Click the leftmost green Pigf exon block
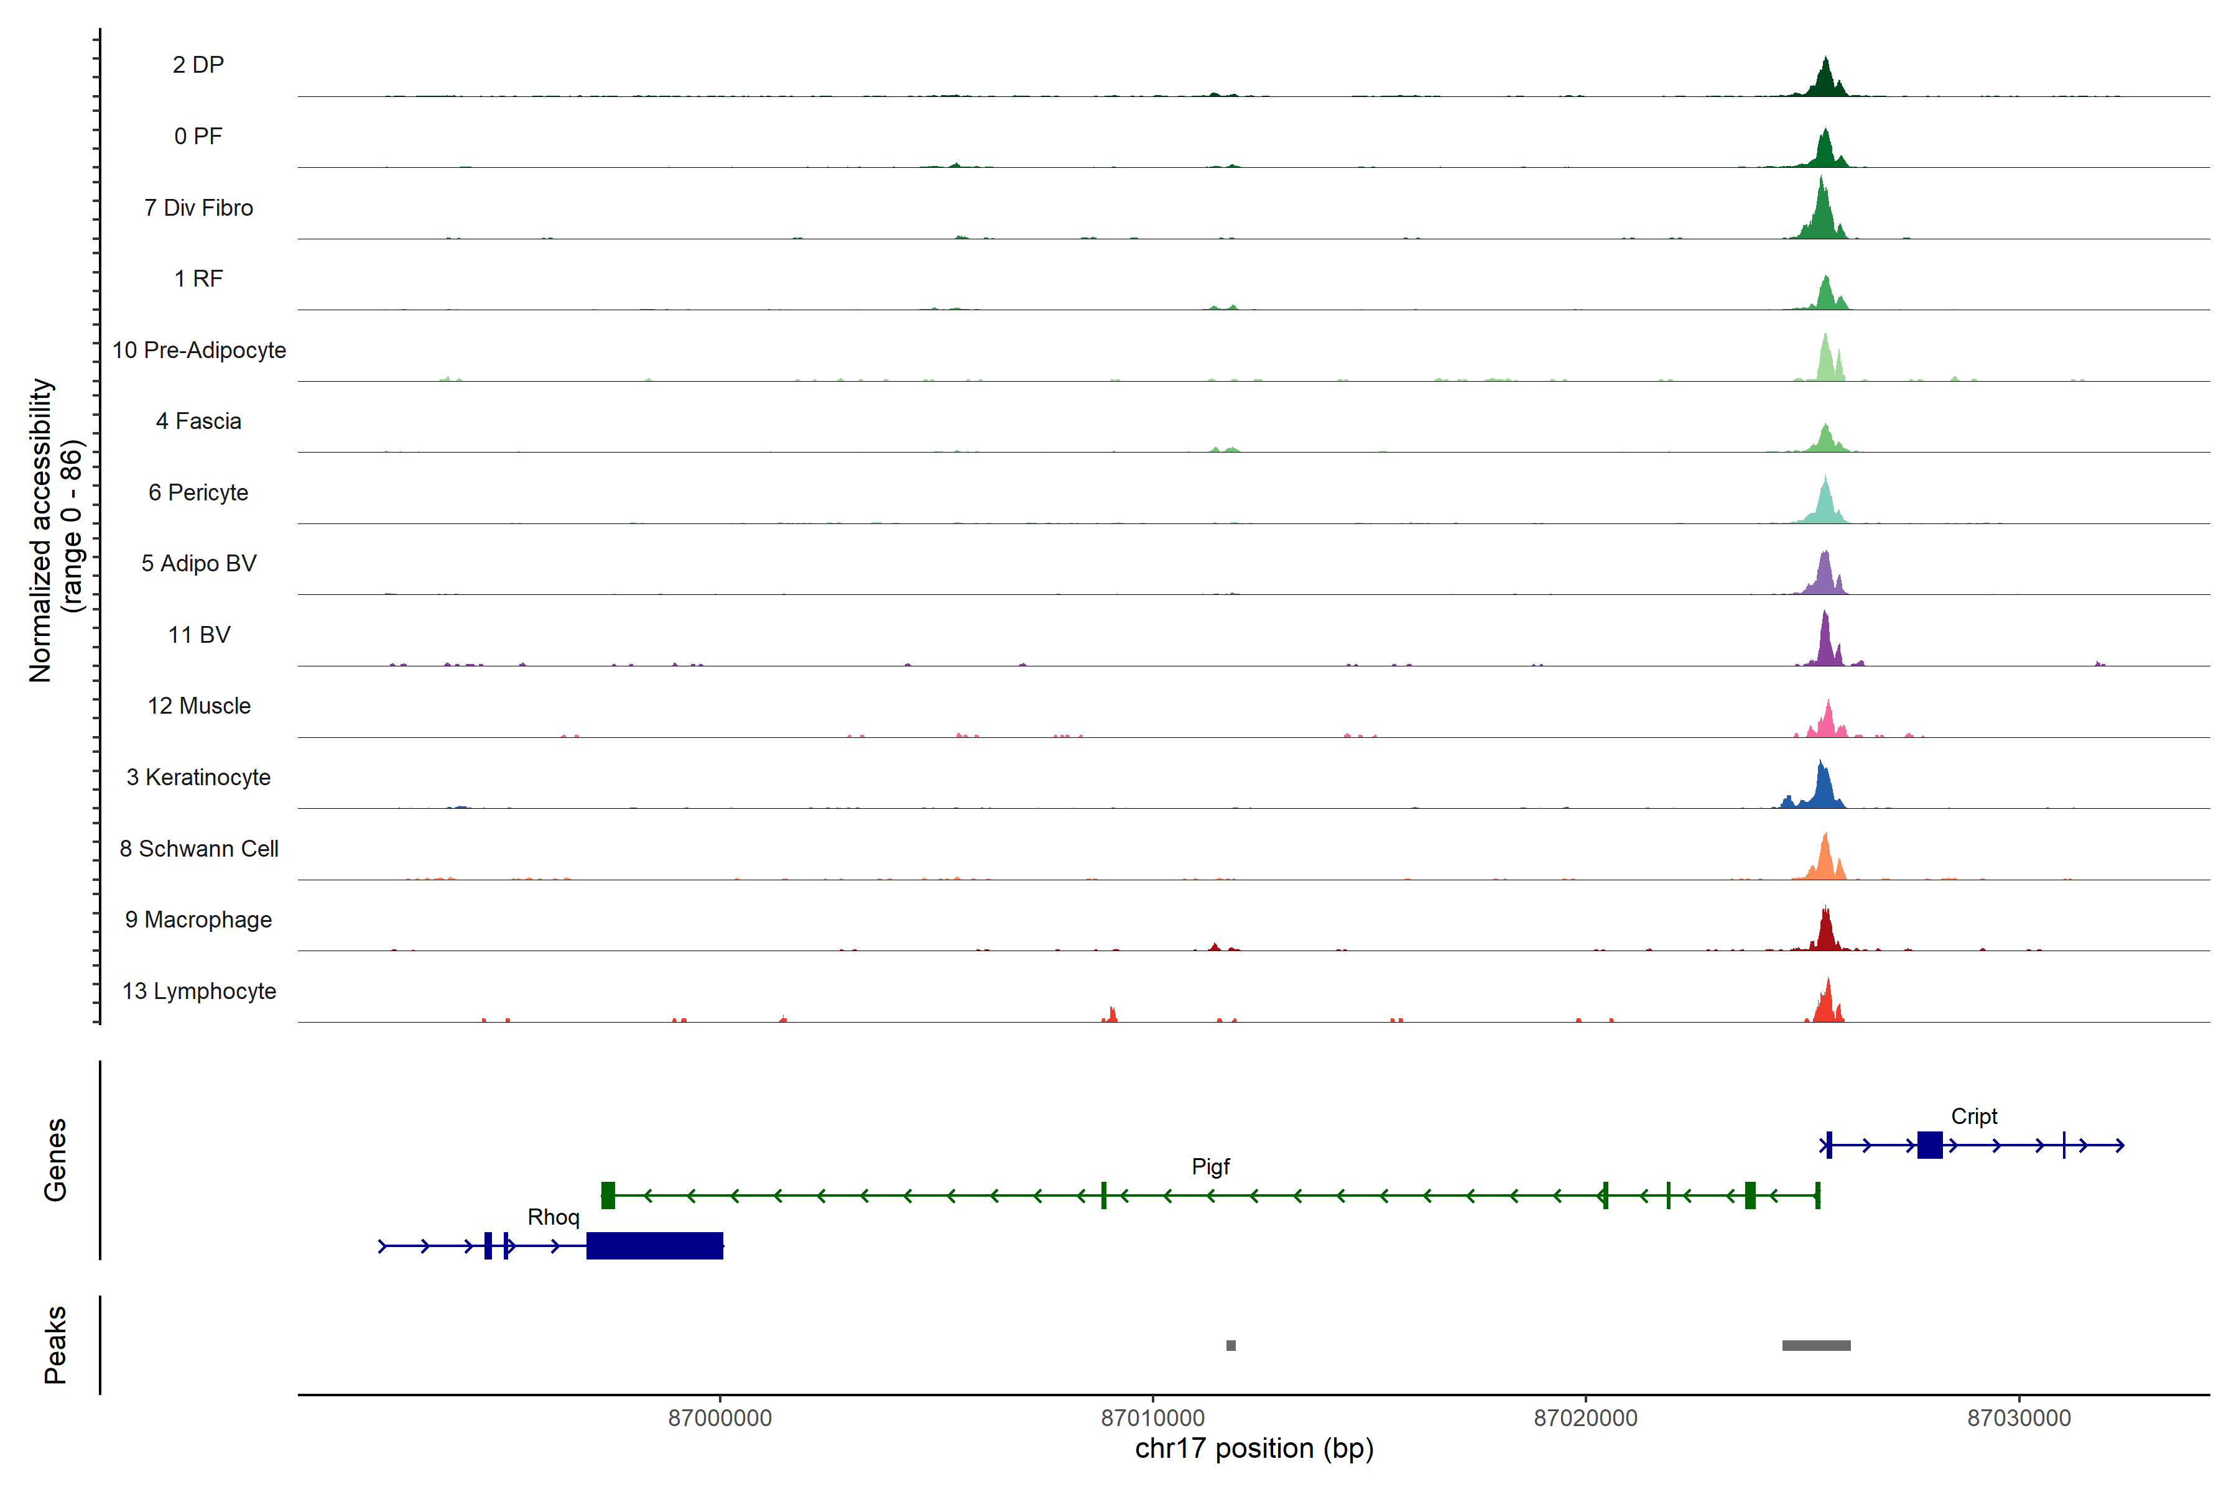Viewport: 2239px width, 1492px height. click(x=608, y=1195)
